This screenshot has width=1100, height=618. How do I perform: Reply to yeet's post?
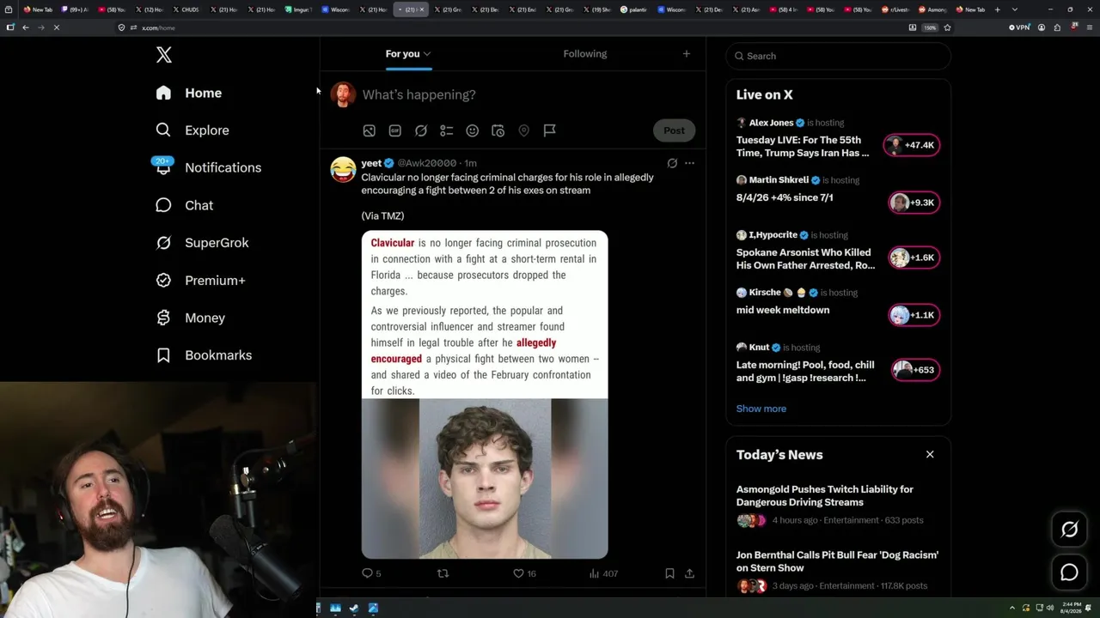(371, 573)
